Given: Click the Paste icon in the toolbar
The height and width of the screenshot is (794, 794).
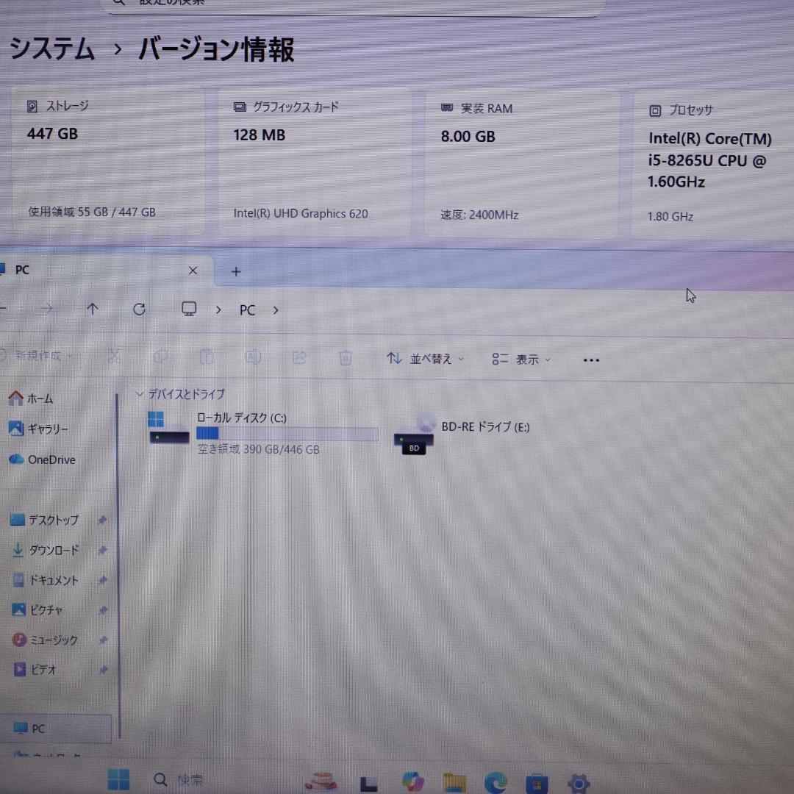Looking at the screenshot, I should 207,357.
